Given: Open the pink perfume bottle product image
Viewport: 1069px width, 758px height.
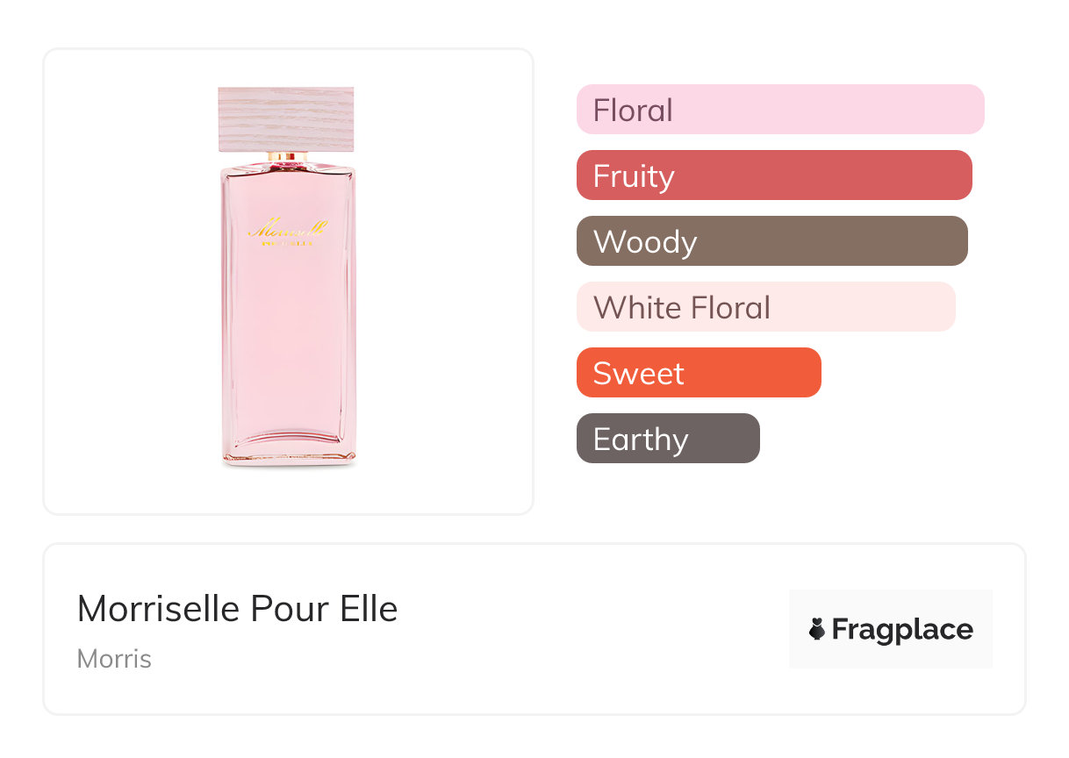Looking at the screenshot, I should pyautogui.click(x=287, y=333).
